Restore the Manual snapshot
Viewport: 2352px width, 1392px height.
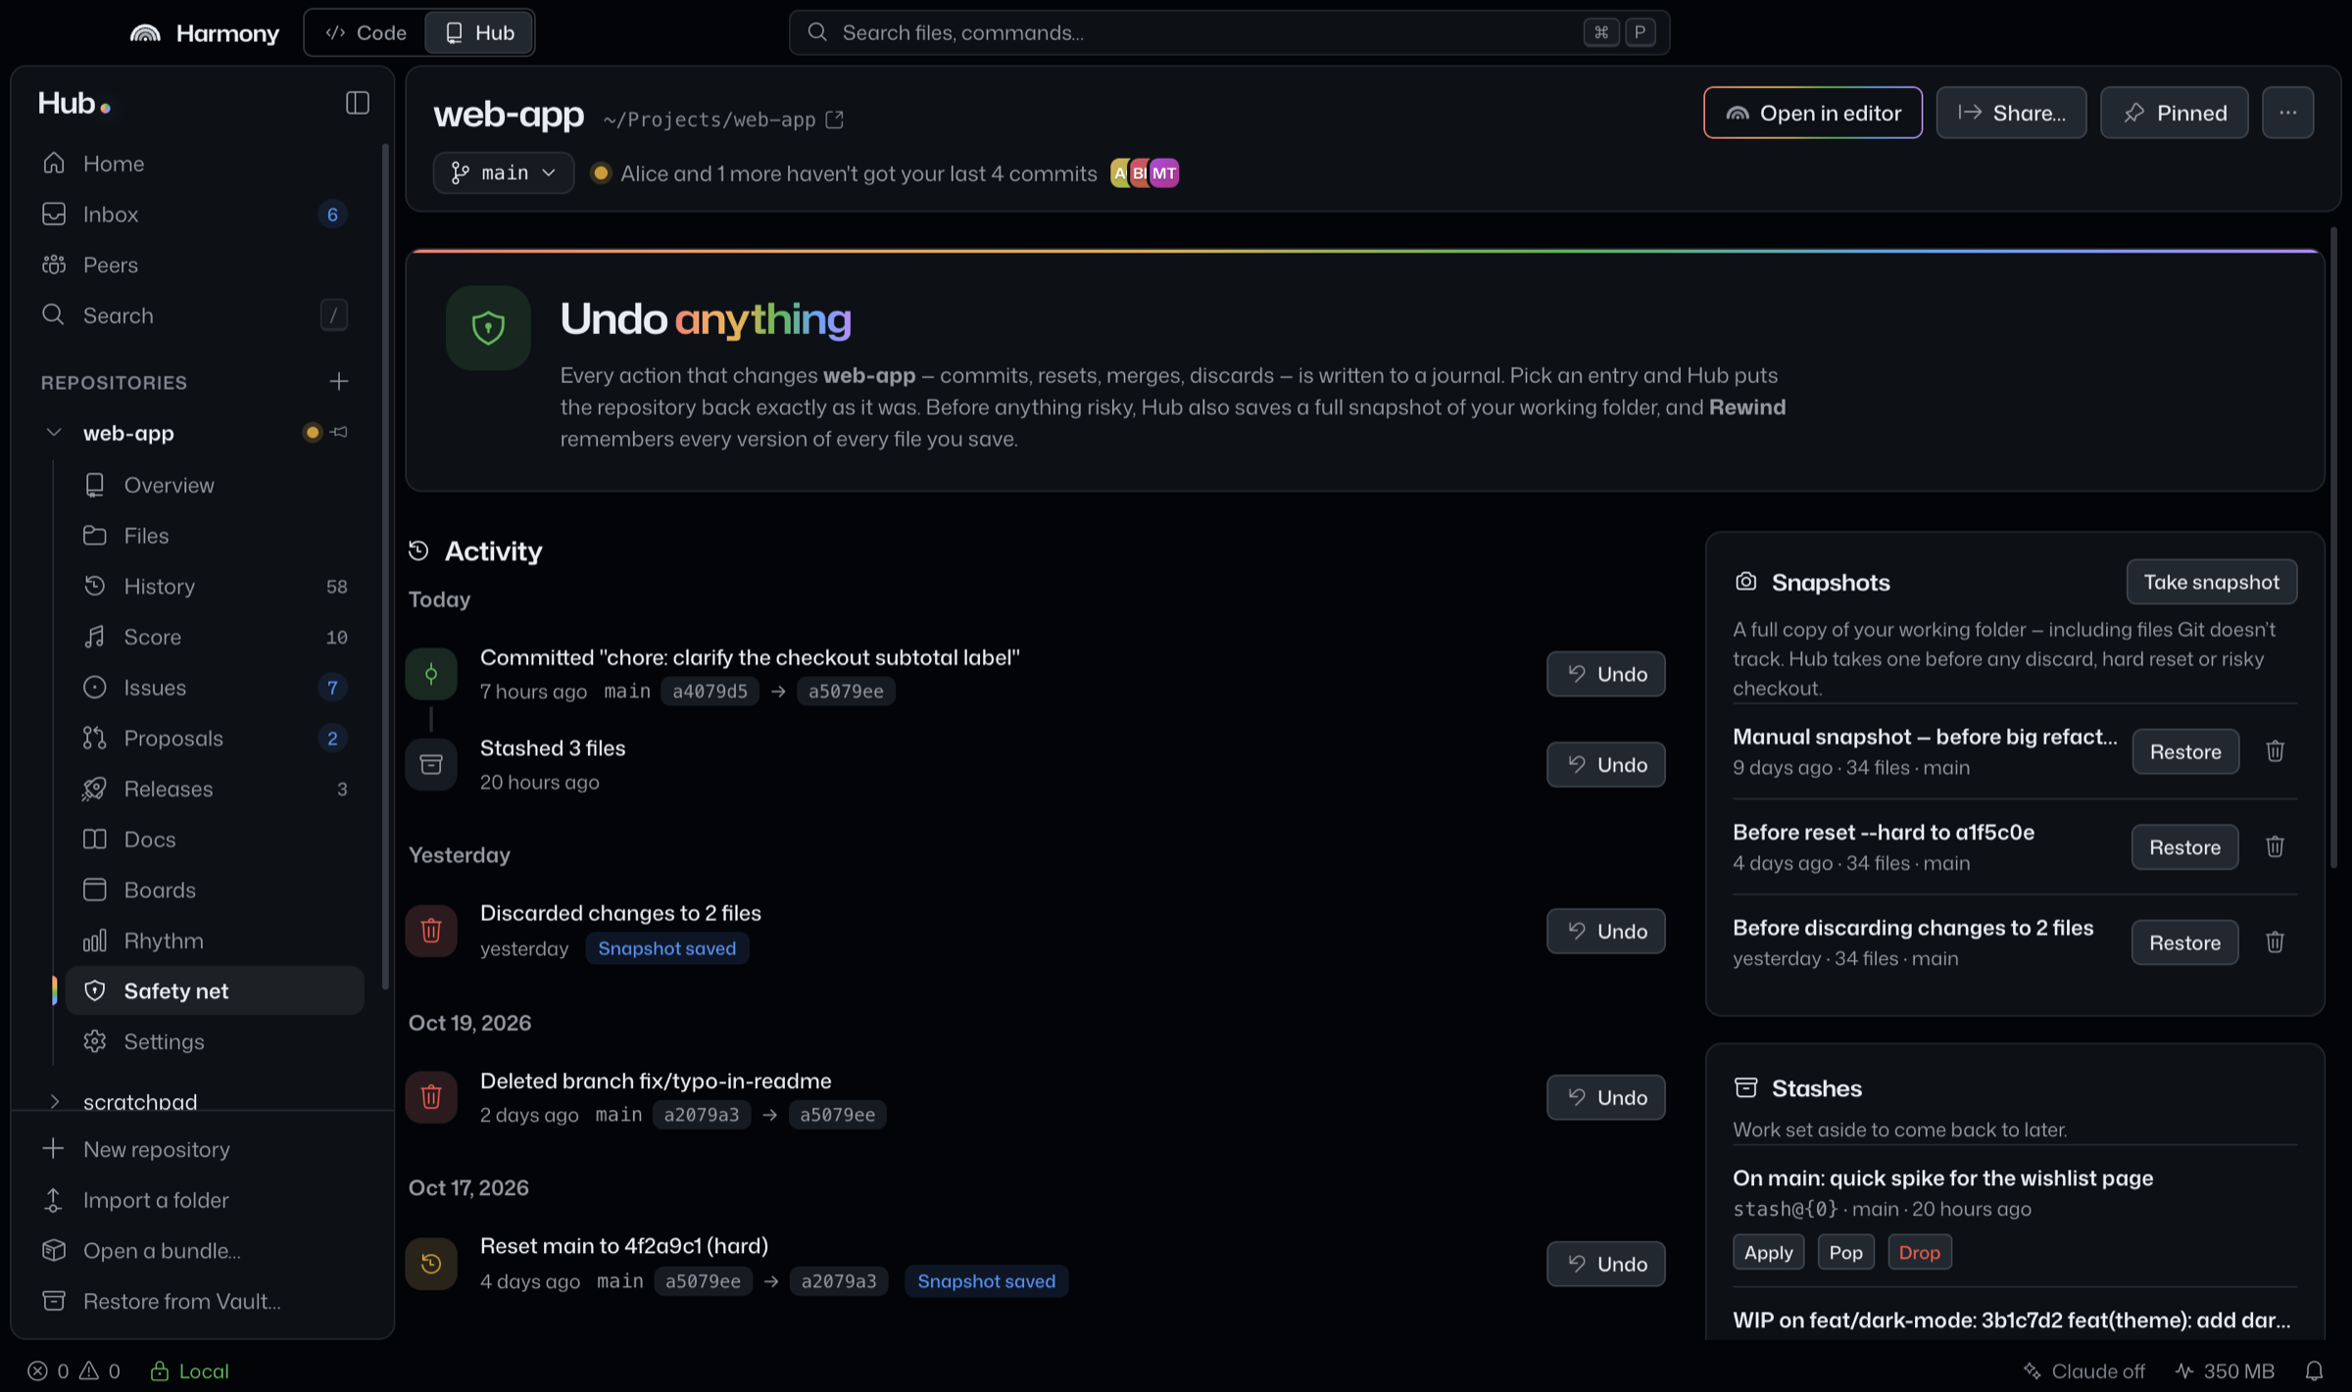2184,751
